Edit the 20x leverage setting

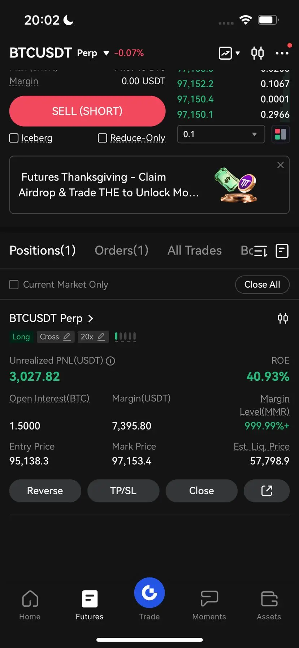[93, 337]
